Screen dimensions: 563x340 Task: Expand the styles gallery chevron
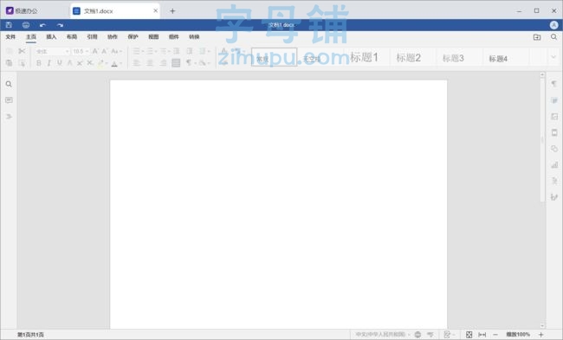(x=553, y=57)
